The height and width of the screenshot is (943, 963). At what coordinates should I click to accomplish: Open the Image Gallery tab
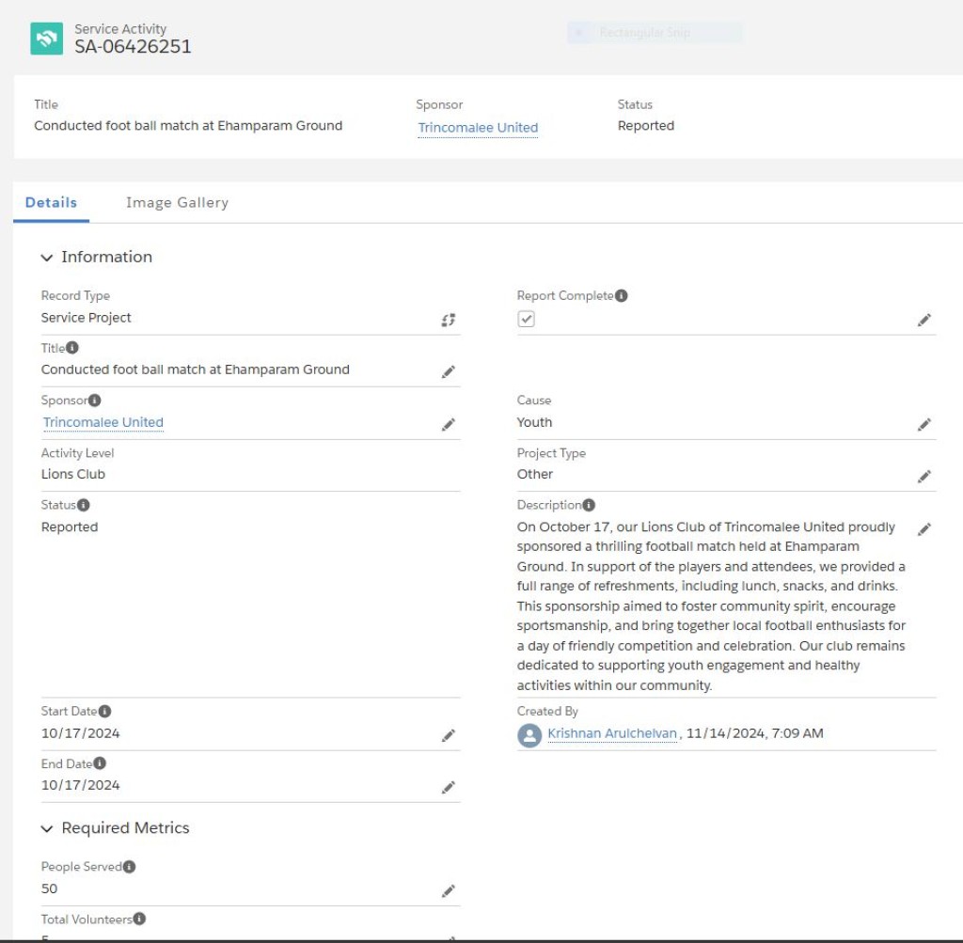point(177,202)
